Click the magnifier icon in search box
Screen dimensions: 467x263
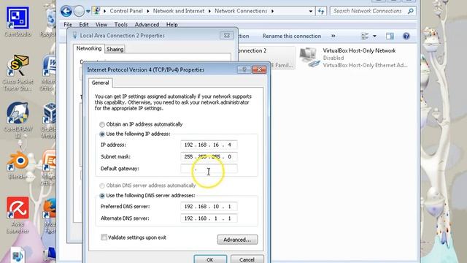click(410, 11)
